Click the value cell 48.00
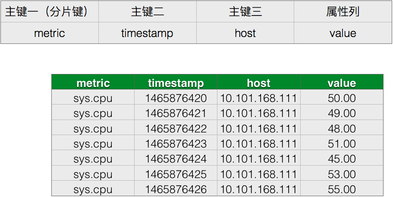Image resolution: width=393 pixels, height=197 pixels. [342, 127]
